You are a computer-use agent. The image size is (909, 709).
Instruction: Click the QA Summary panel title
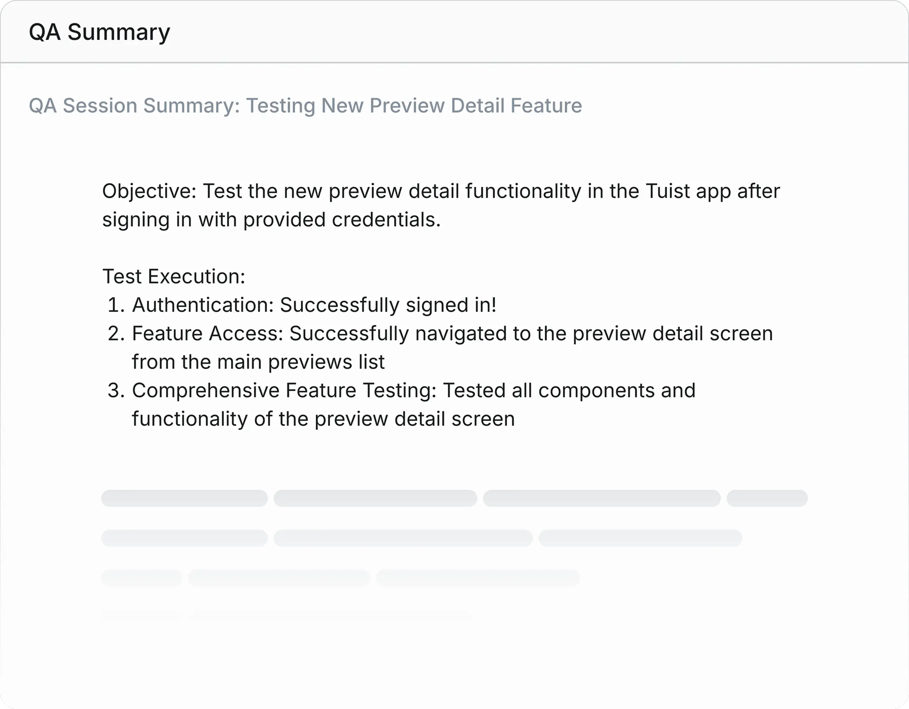(99, 32)
